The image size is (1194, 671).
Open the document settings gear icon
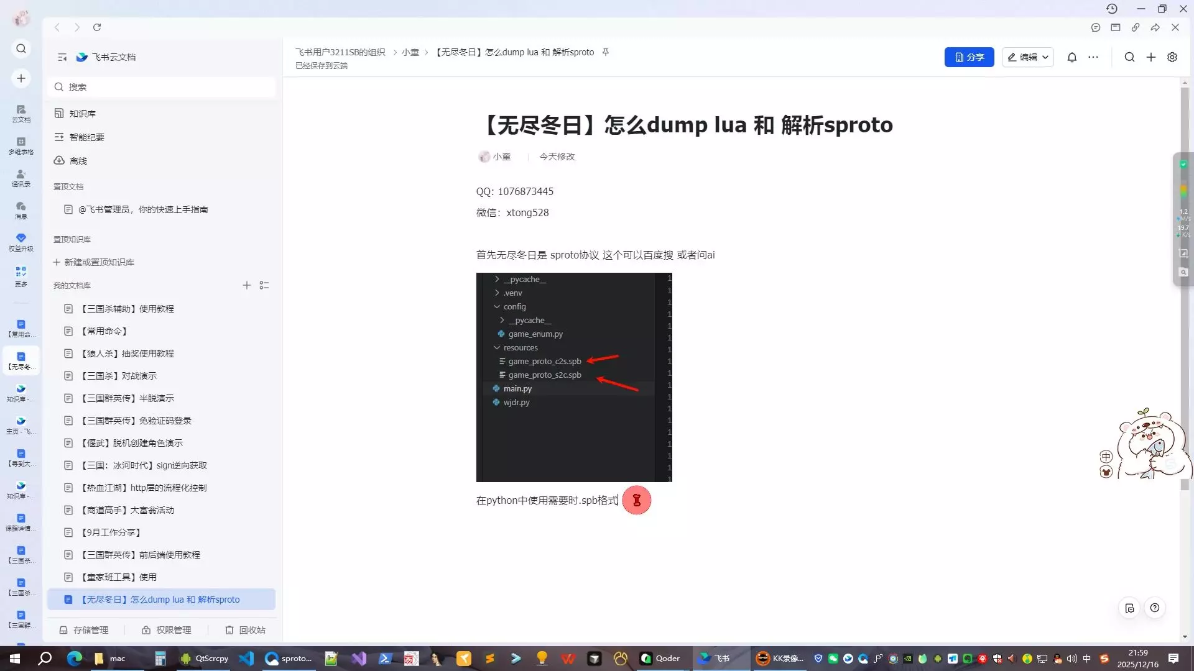tap(1172, 57)
